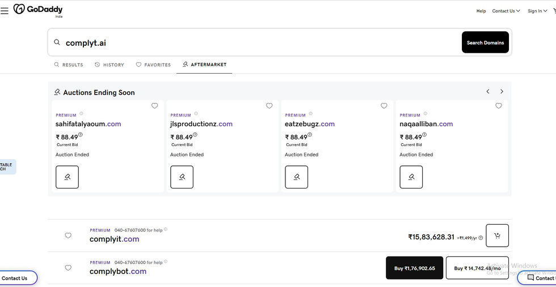Expand the Sign In dropdown
The width and height of the screenshot is (556, 287).
(537, 11)
